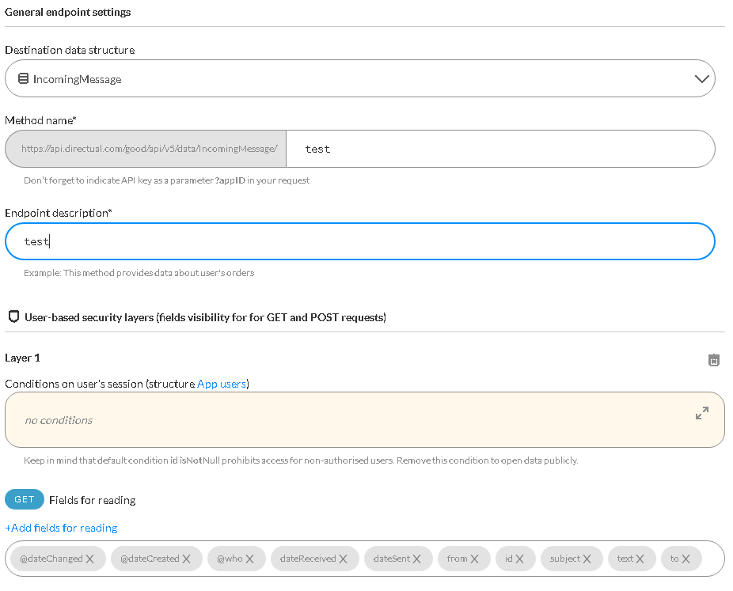Remove the from field tag

474,559
